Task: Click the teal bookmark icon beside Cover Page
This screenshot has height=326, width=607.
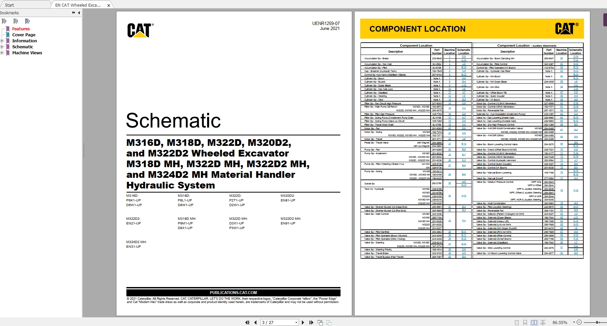Action: [x=8, y=35]
